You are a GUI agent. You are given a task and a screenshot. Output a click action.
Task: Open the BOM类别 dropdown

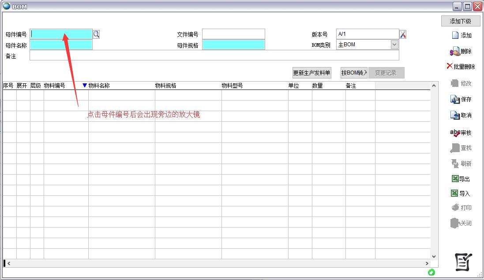(x=394, y=45)
